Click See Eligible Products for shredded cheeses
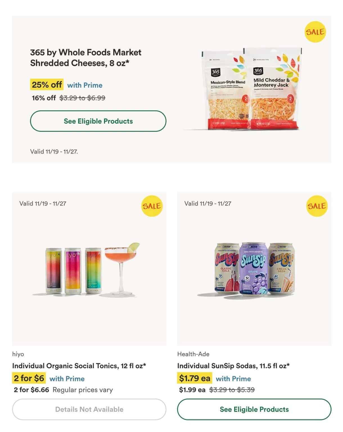This screenshot has width=343, height=432. [x=98, y=121]
